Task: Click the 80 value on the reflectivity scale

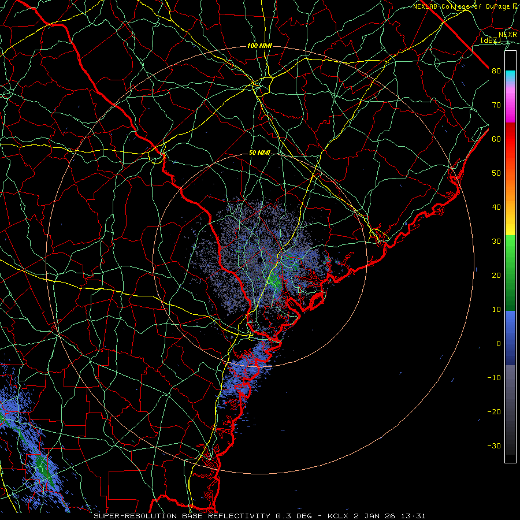Action: coord(496,71)
